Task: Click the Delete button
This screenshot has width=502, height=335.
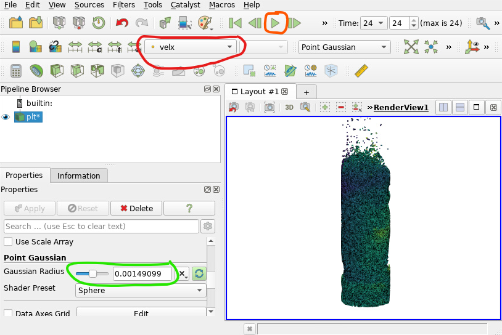Action: point(136,208)
